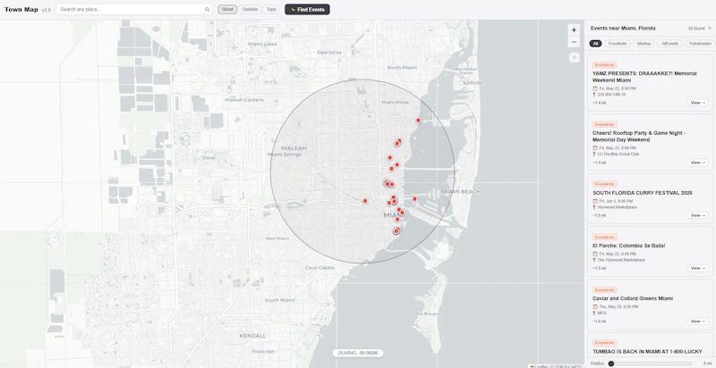Click the 5 mi radius value
Screen dimensions: 716x368
707,364
